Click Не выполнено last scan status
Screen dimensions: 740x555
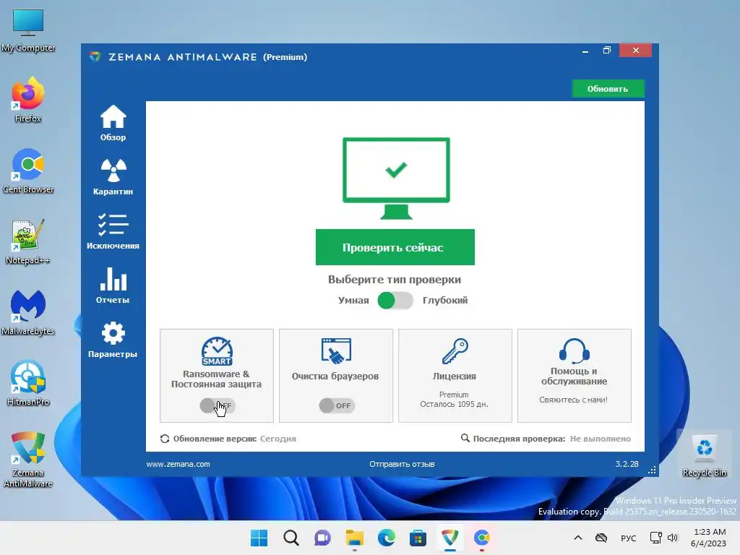click(x=601, y=439)
